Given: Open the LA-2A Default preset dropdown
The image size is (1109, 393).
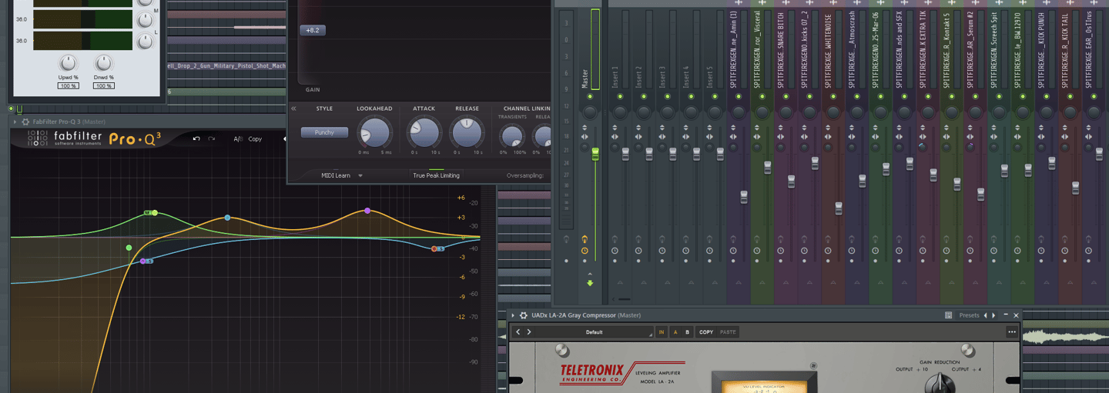Looking at the screenshot, I should click(594, 332).
